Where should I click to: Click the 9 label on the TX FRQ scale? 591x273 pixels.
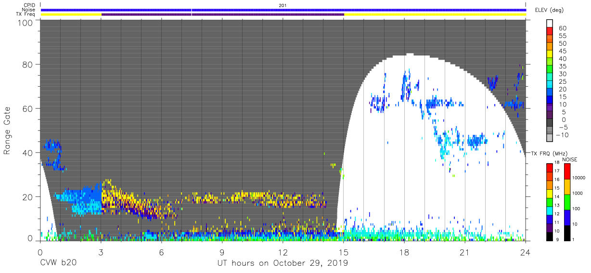pyautogui.click(x=557, y=240)
